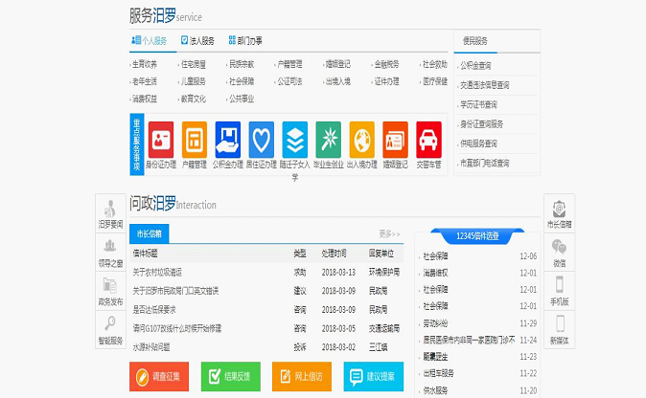The width and height of the screenshot is (646, 398).
Task: Open the 公积金查询 link
Action: coord(476,65)
